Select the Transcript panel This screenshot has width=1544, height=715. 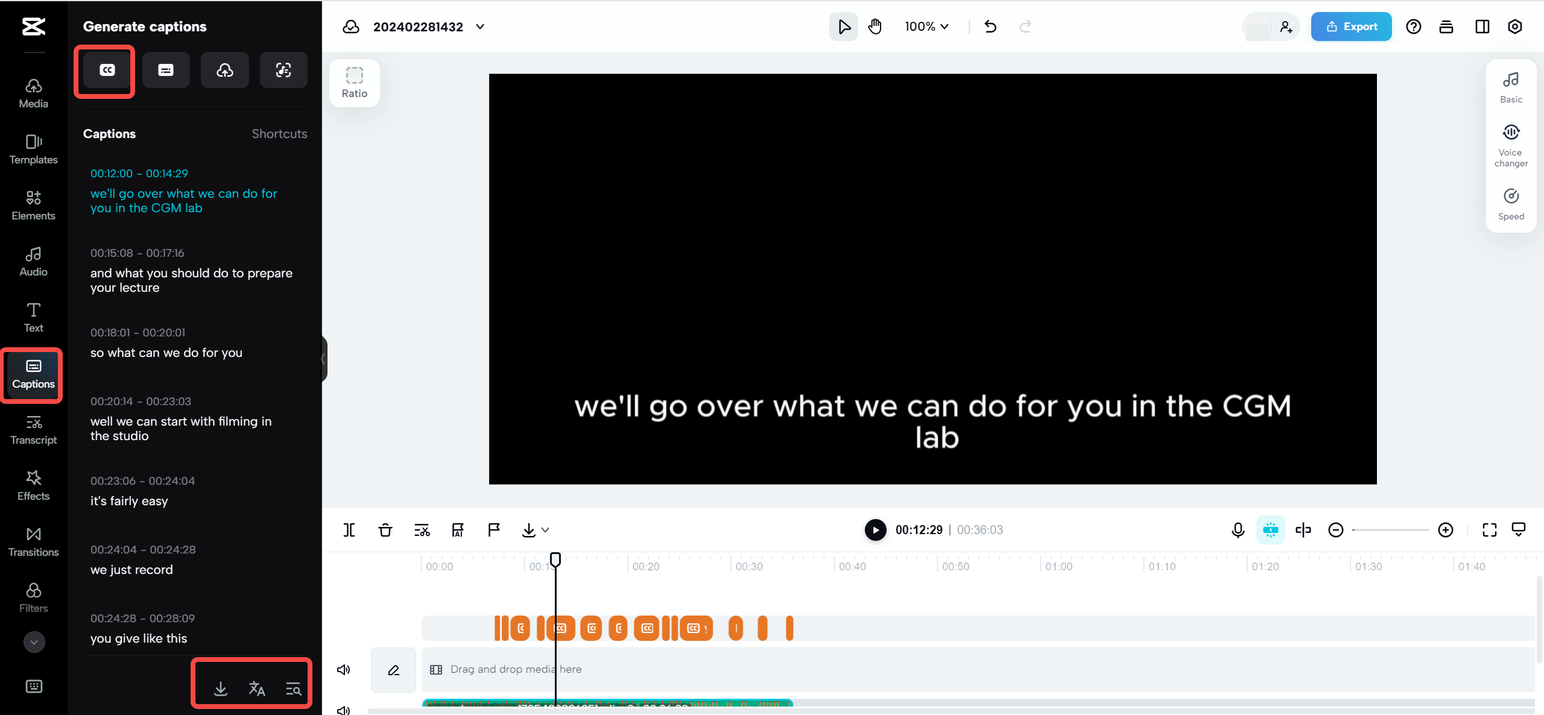[33, 429]
